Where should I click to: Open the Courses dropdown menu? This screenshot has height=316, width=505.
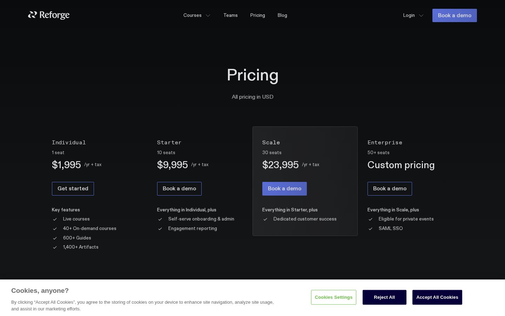point(197,15)
